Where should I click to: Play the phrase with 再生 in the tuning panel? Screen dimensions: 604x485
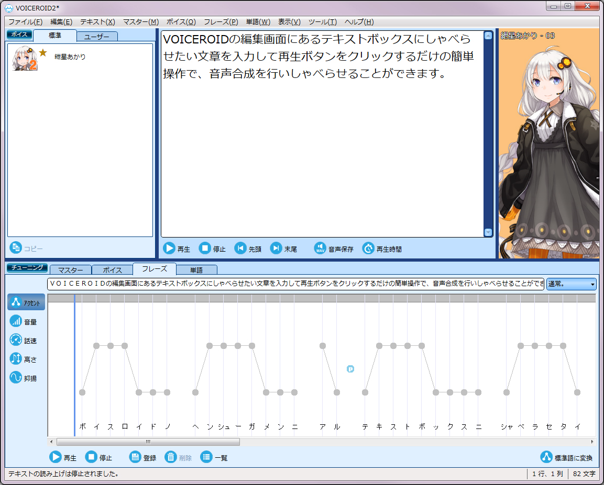63,457
